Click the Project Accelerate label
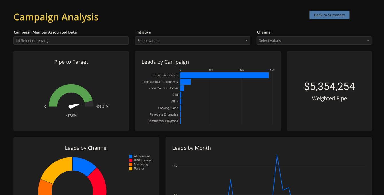The height and width of the screenshot is (195, 384). coord(165,75)
